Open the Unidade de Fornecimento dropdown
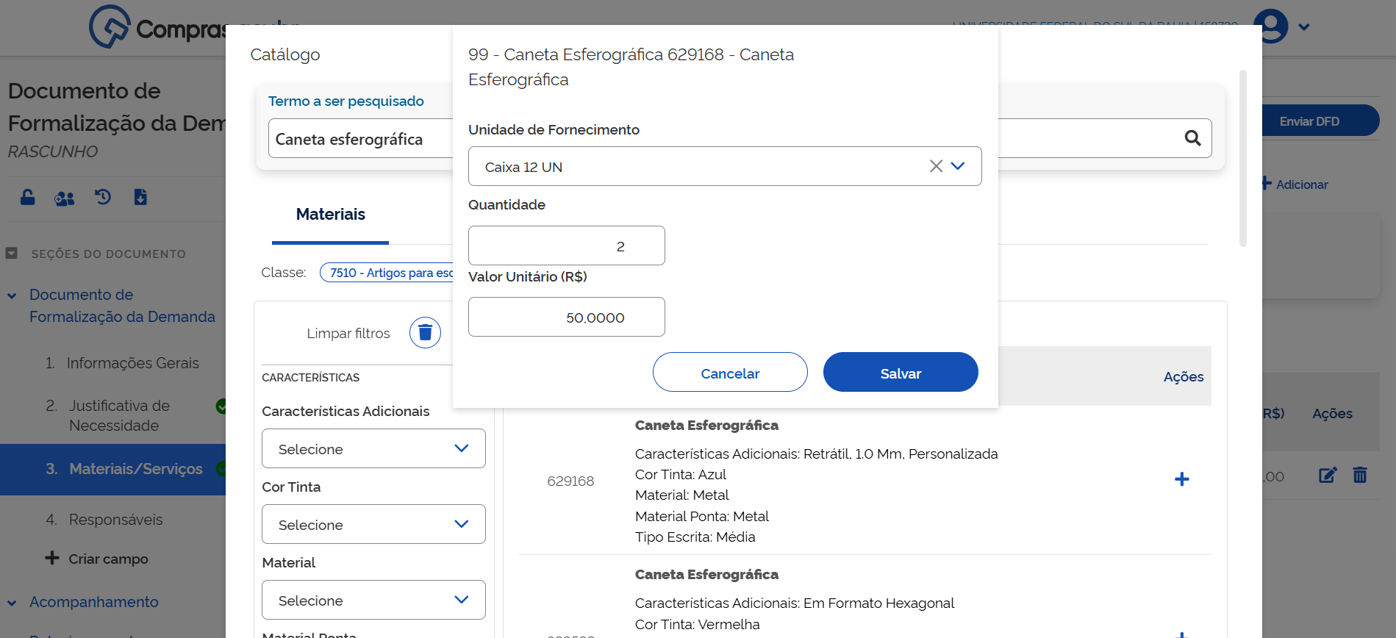Image resolution: width=1396 pixels, height=638 pixels. point(958,166)
